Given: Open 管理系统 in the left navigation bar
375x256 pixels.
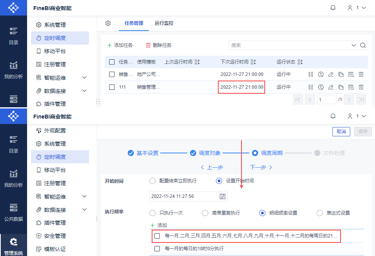Looking at the screenshot, I should (x=14, y=246).
